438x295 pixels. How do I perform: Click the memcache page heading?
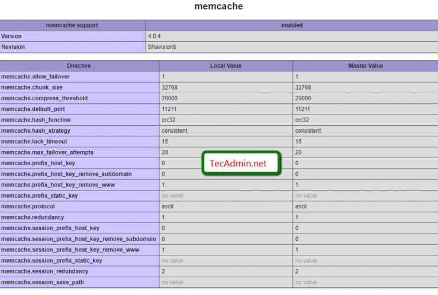218,7
